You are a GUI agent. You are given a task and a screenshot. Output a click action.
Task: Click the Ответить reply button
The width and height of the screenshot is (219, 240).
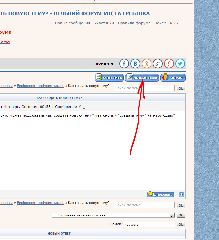109,78
